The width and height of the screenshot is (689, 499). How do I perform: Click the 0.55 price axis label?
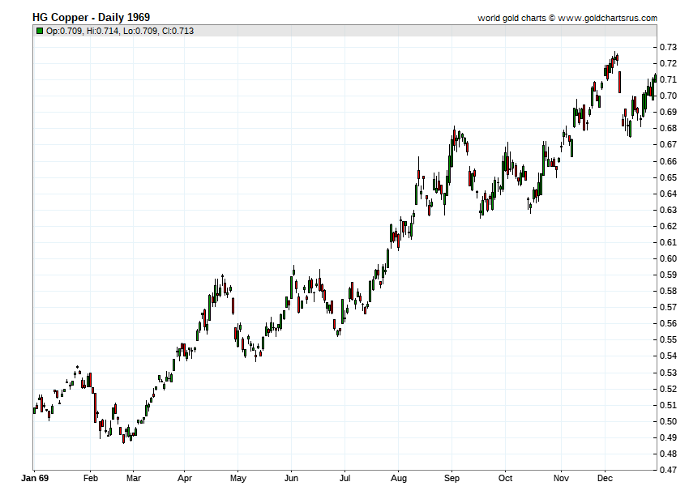coord(669,340)
